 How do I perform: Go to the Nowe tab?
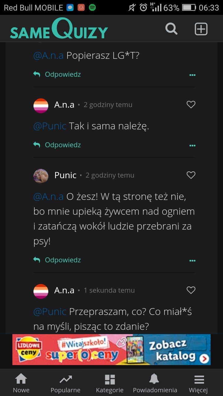tap(21, 383)
